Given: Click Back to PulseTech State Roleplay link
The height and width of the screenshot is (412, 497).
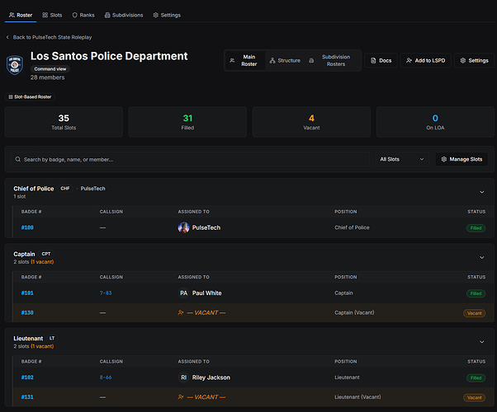Looking at the screenshot, I should pos(52,37).
